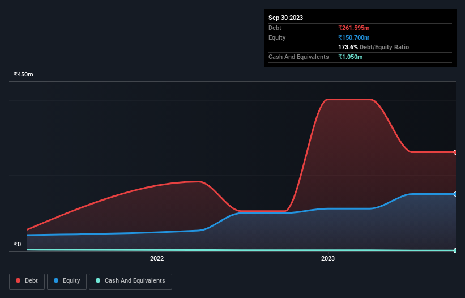Click the ₹150.700m equity value
Screen dimensions: 465x298
354,37
